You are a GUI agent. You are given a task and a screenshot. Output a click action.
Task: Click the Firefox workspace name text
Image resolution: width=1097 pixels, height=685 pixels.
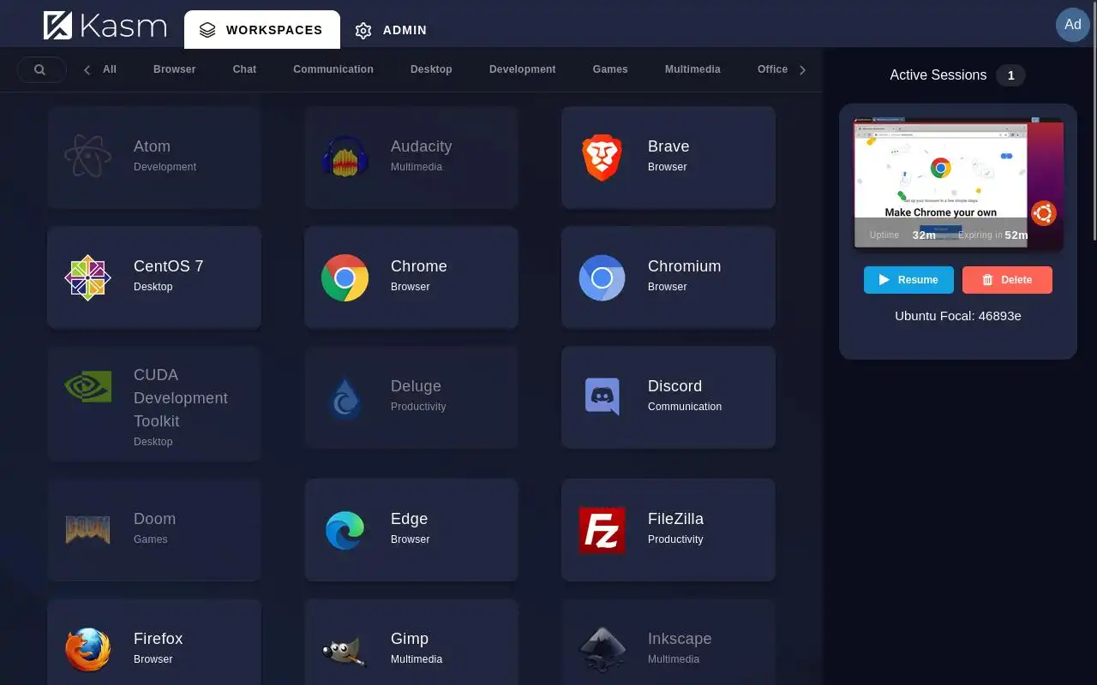pyautogui.click(x=159, y=639)
